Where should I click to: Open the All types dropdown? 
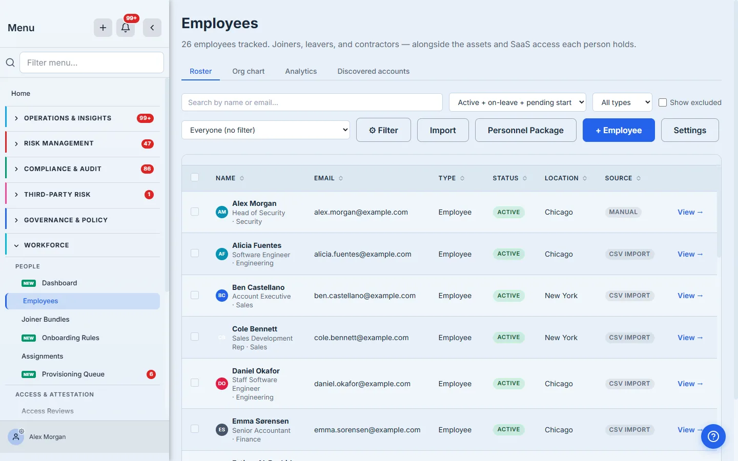tap(622, 102)
